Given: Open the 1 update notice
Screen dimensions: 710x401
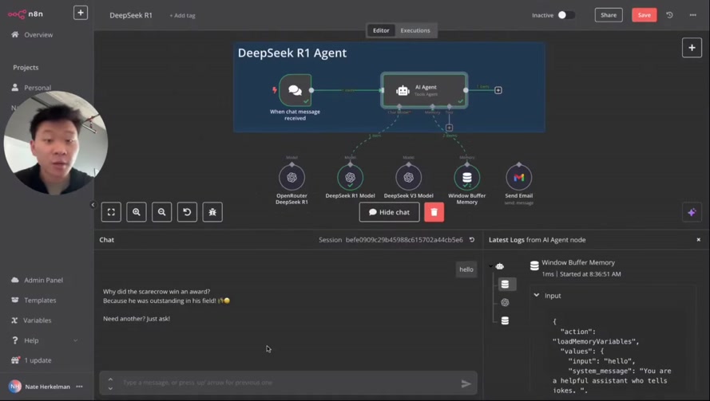Looking at the screenshot, I should 31,360.
